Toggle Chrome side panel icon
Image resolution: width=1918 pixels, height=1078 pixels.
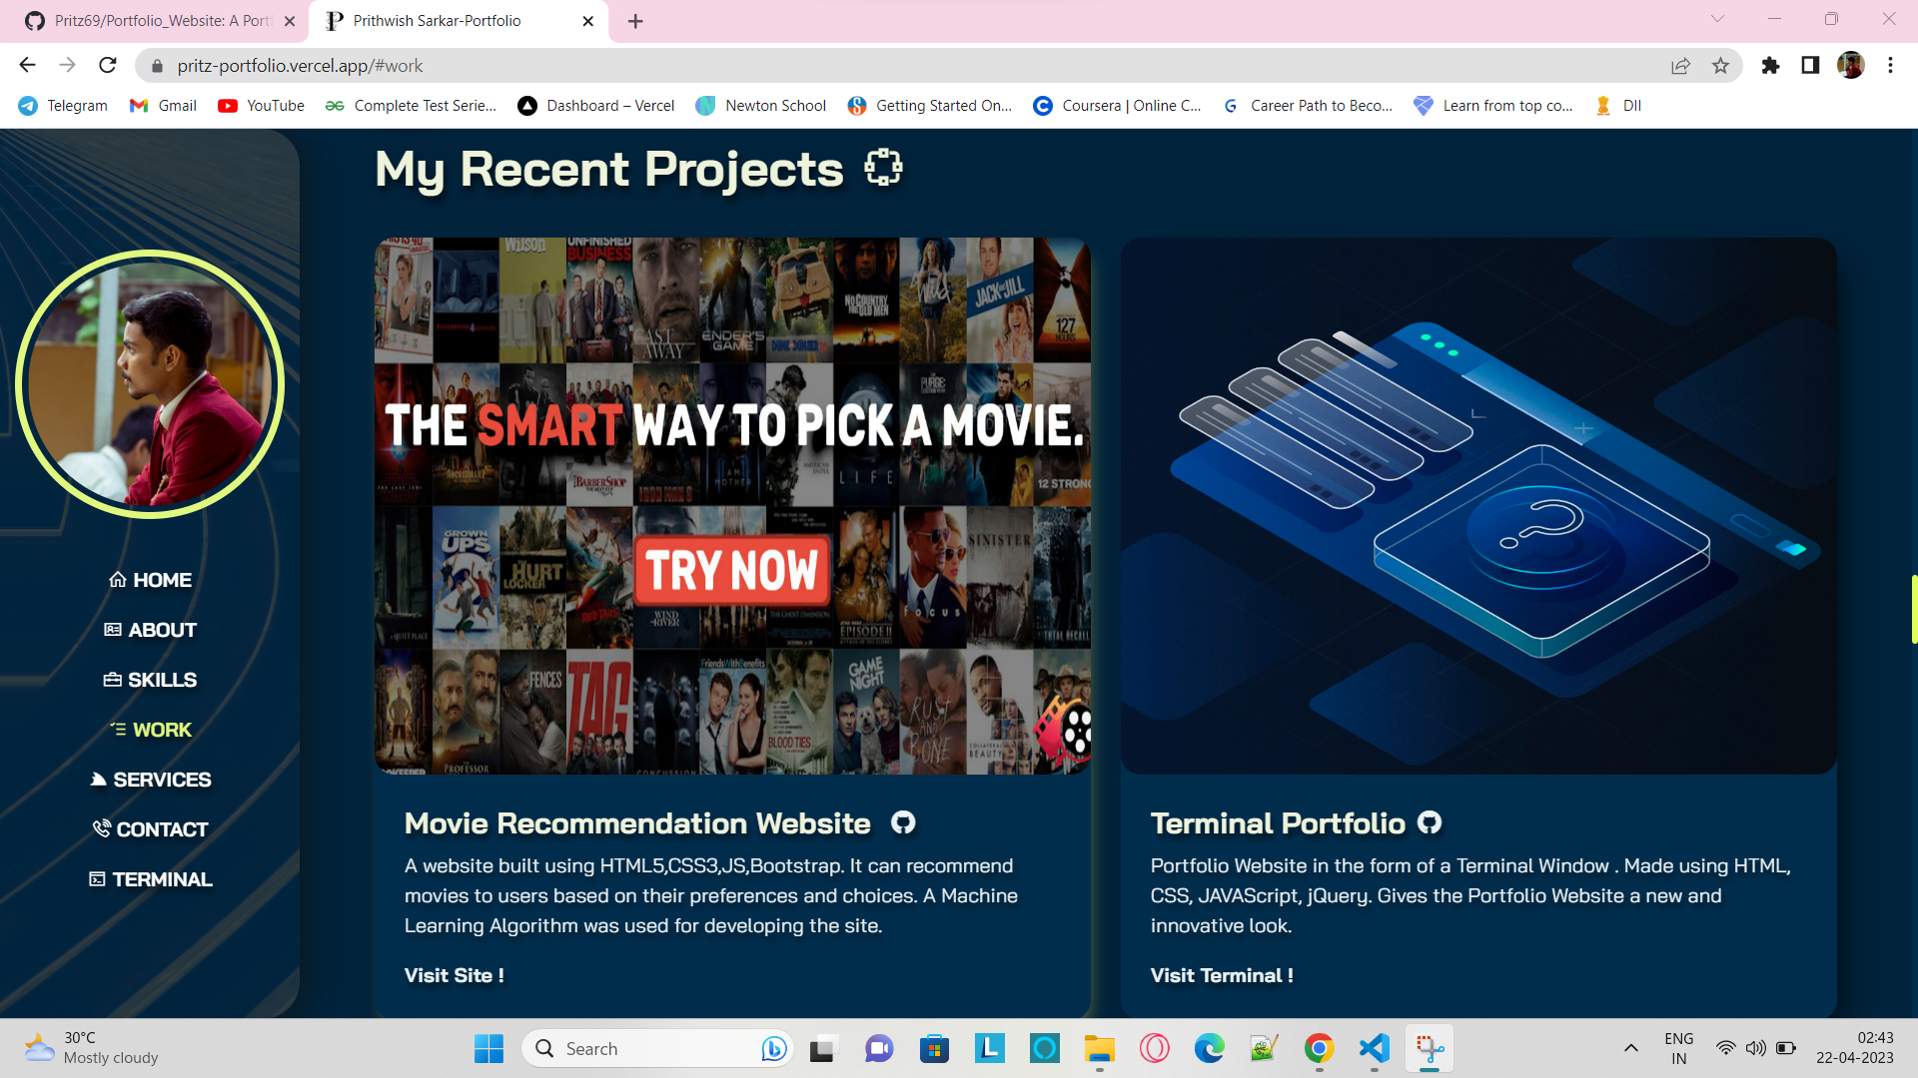coord(1810,66)
